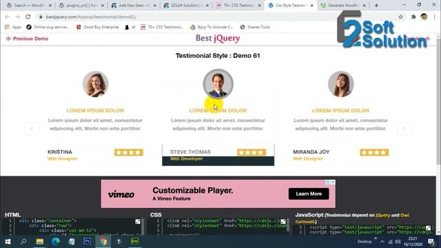Expand the JavaScript code panel
This screenshot has width=441, height=248.
[428, 228]
